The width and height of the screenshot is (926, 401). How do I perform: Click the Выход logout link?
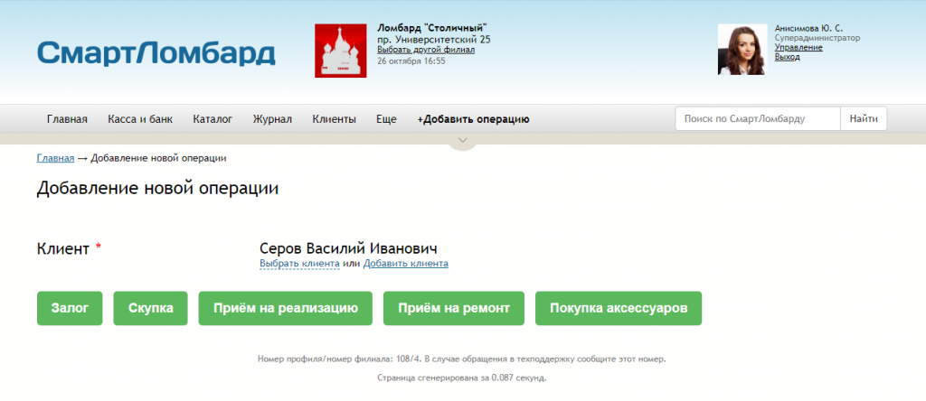[x=788, y=57]
